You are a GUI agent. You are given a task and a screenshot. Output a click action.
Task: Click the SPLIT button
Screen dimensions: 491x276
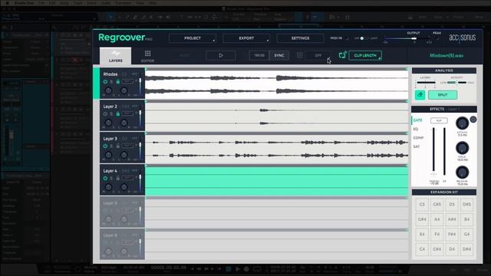click(x=443, y=95)
